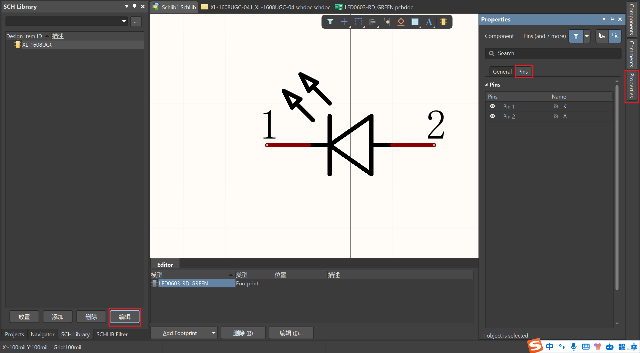This screenshot has height=353, width=640.
Task: Click the 删除 delete button in SCH Library
Action: [91, 317]
